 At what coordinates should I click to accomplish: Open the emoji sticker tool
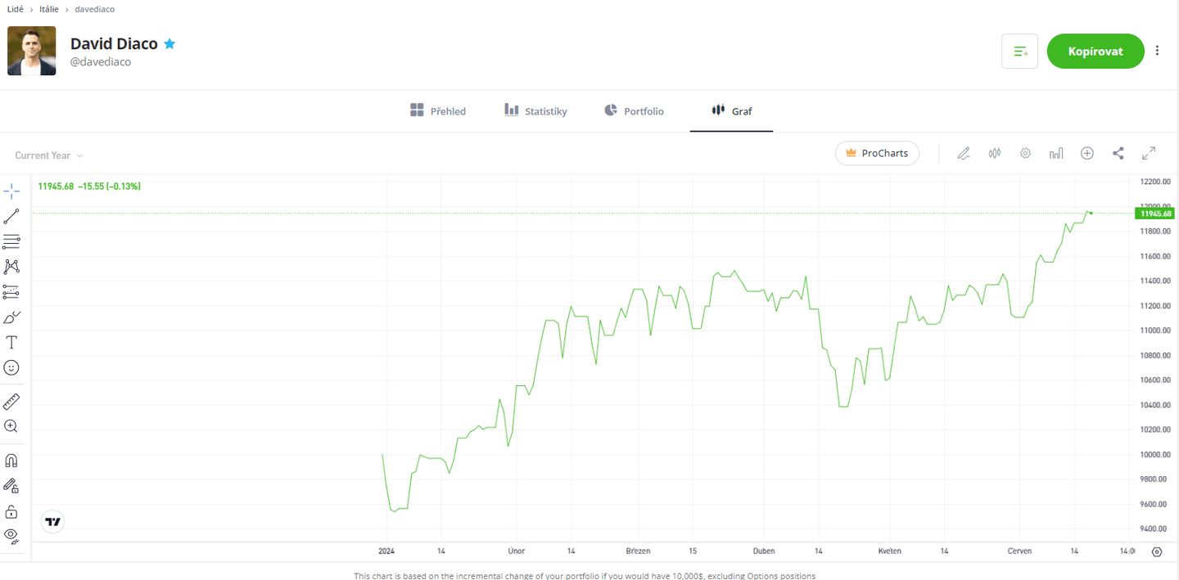11,368
